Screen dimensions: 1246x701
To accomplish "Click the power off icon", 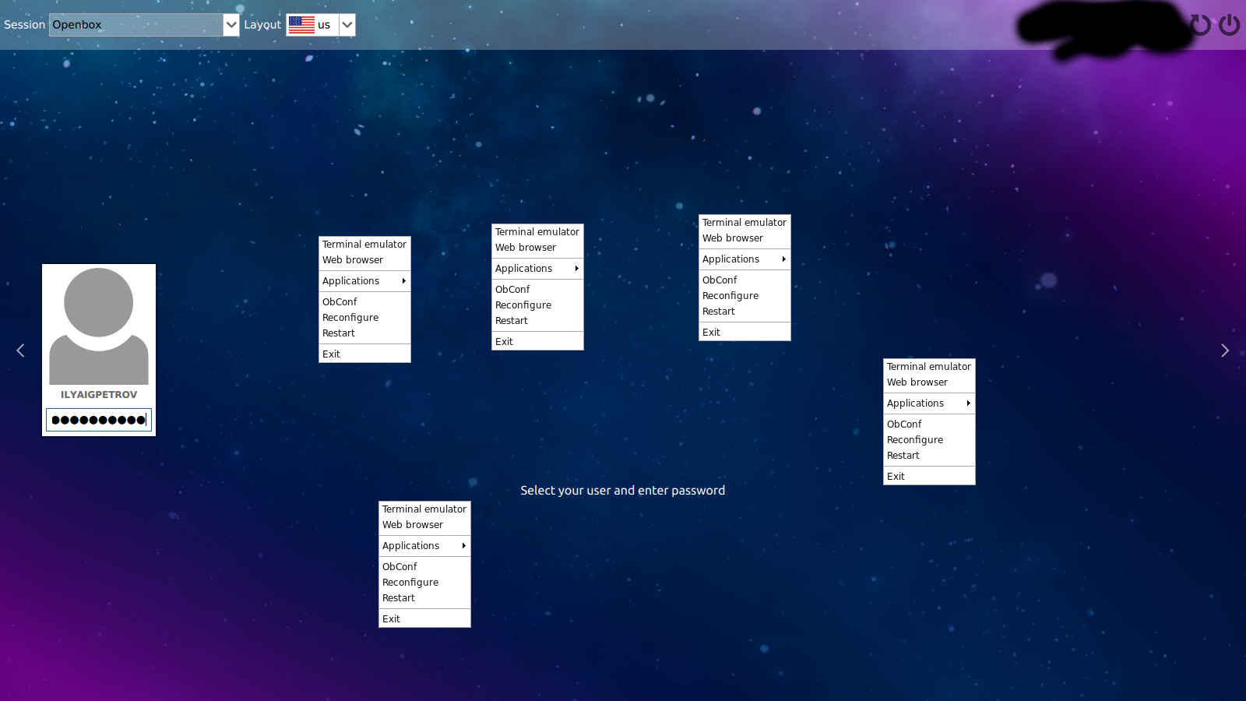I will click(1230, 25).
